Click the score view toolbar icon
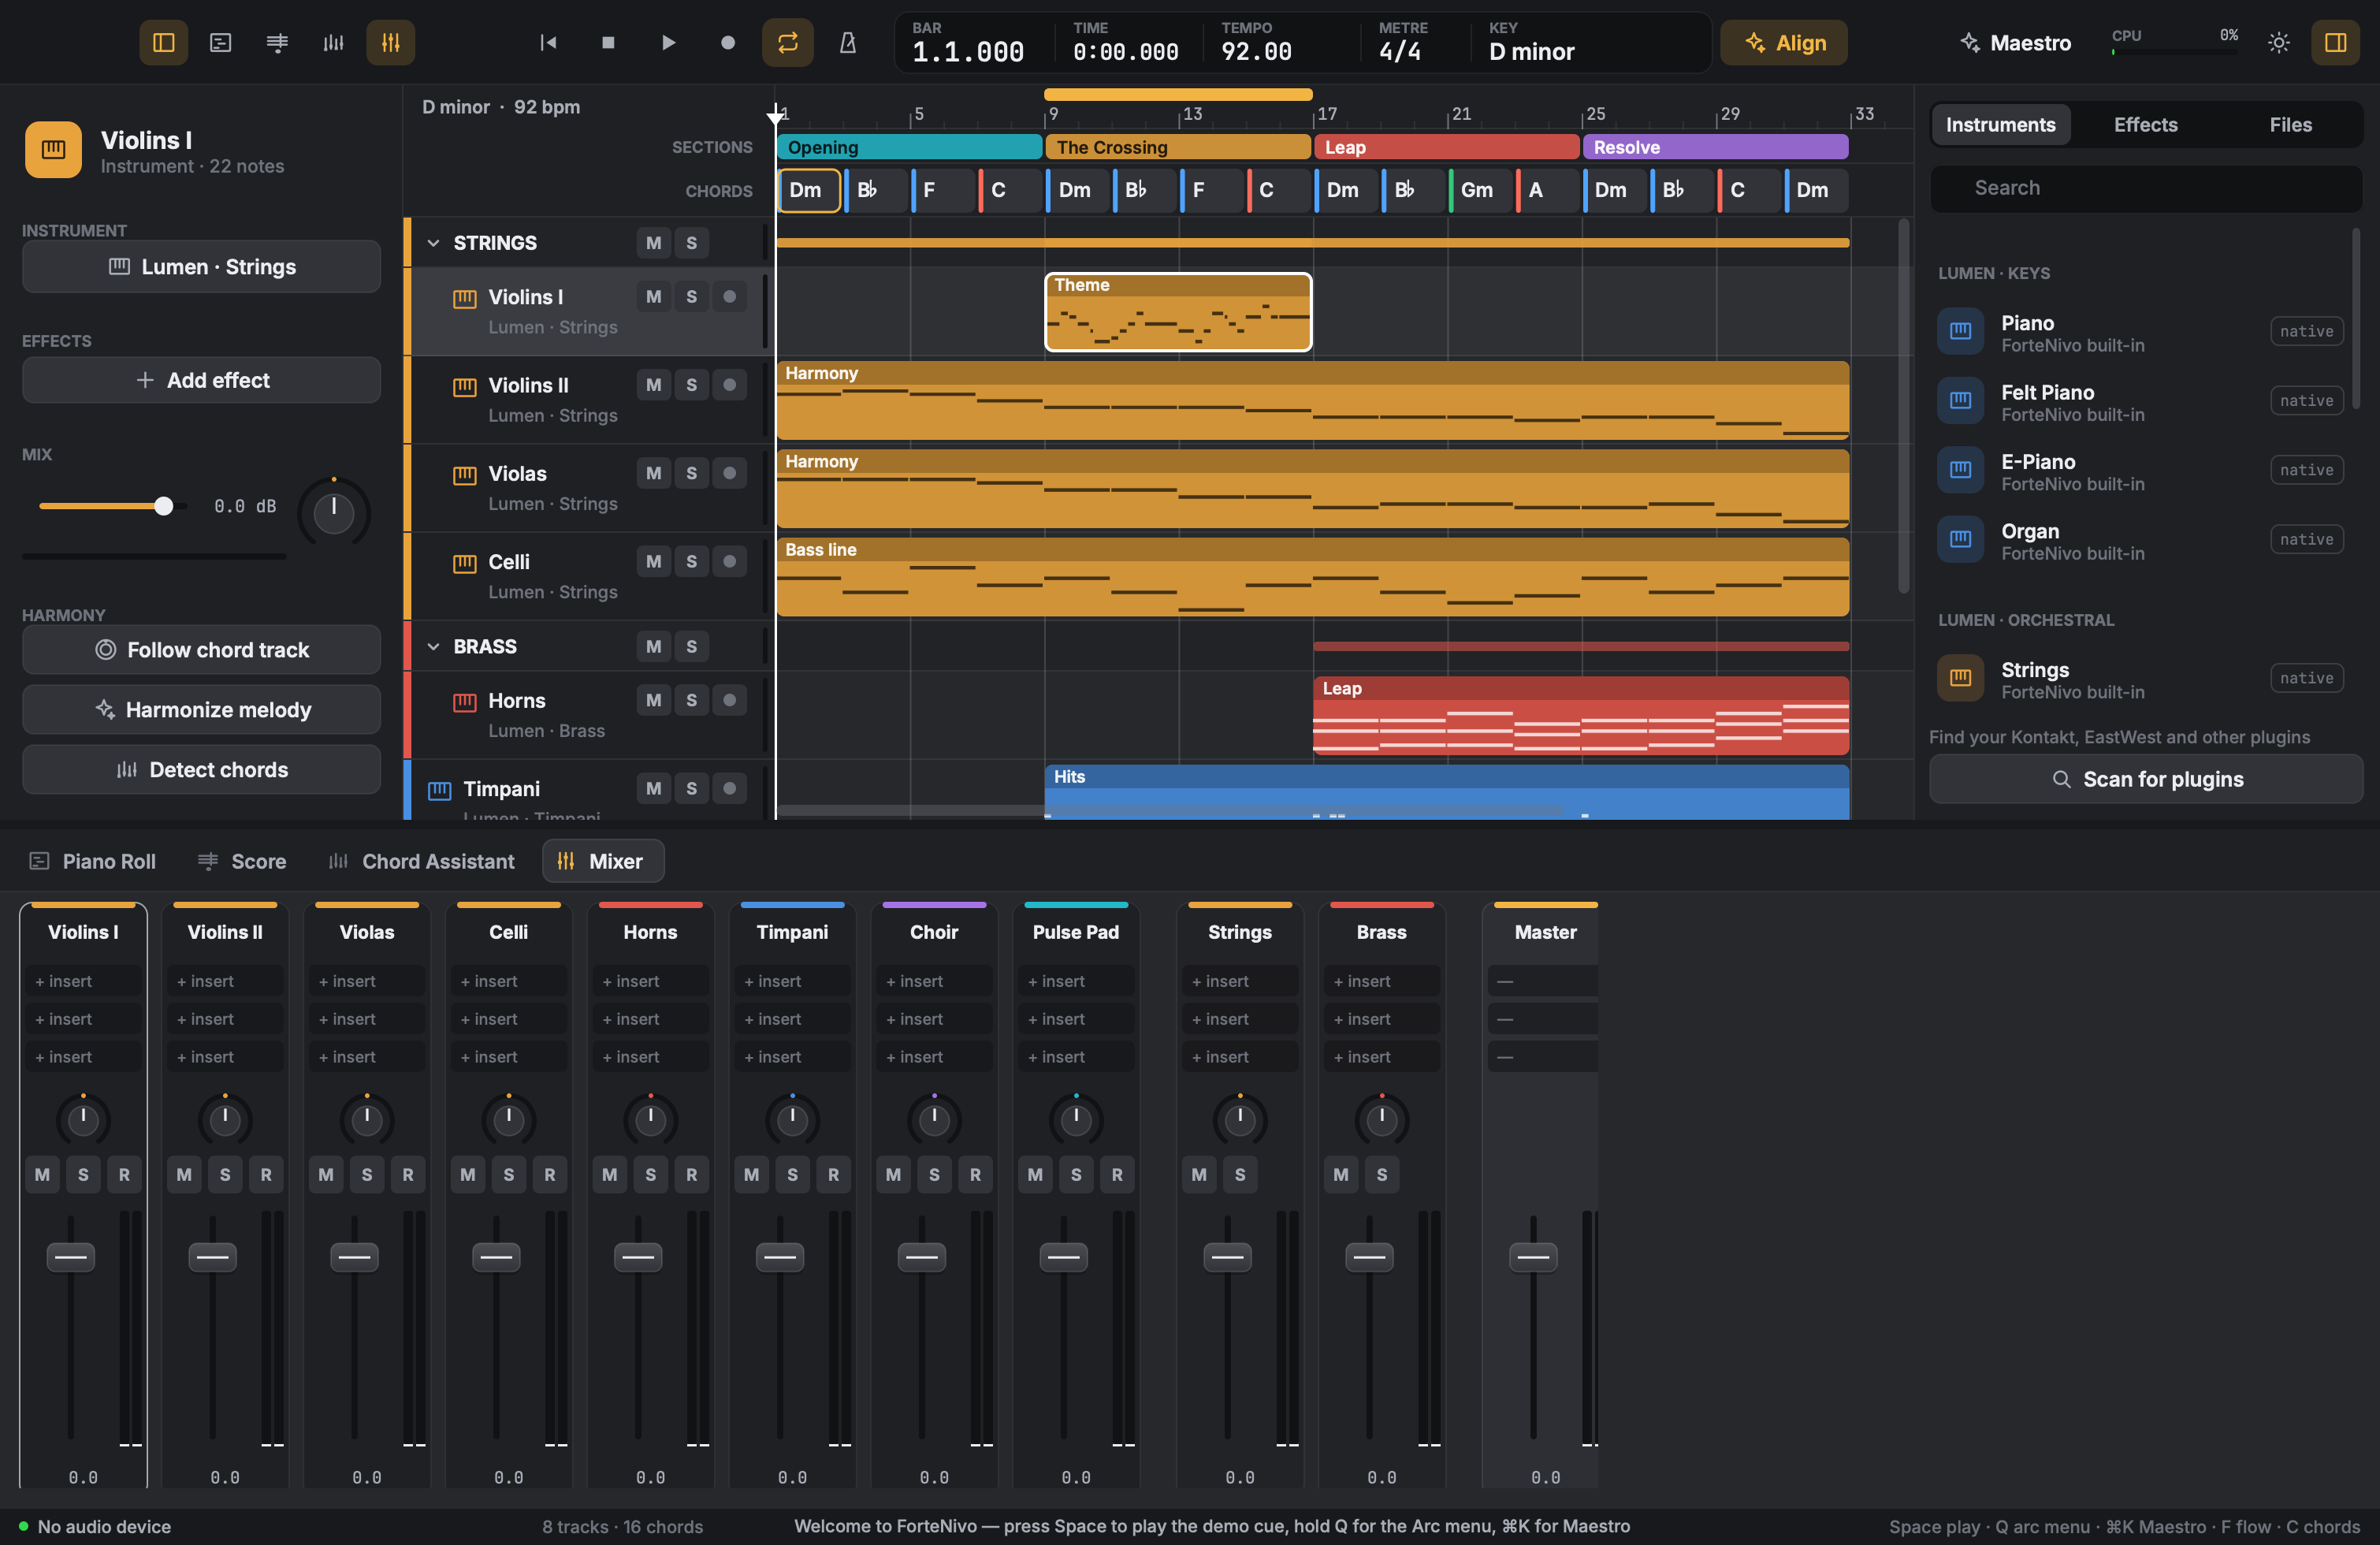Image resolution: width=2380 pixels, height=1545 pixels. pyautogui.click(x=277, y=42)
